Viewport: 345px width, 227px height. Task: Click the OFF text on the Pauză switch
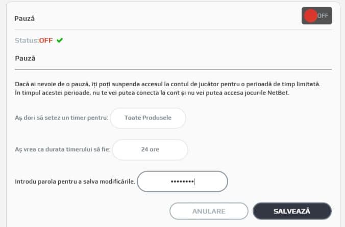pos(323,16)
